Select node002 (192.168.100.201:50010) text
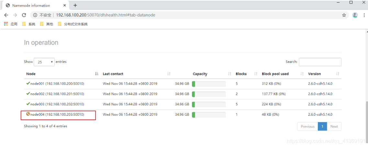The image size is (368, 147). 57,94
